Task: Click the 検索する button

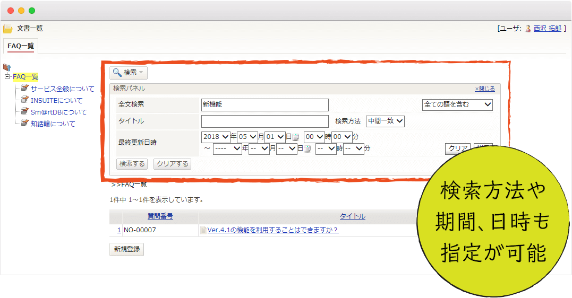Action: pos(132,164)
